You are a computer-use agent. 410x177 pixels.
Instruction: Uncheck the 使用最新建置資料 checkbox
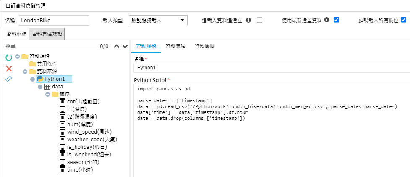[336, 20]
